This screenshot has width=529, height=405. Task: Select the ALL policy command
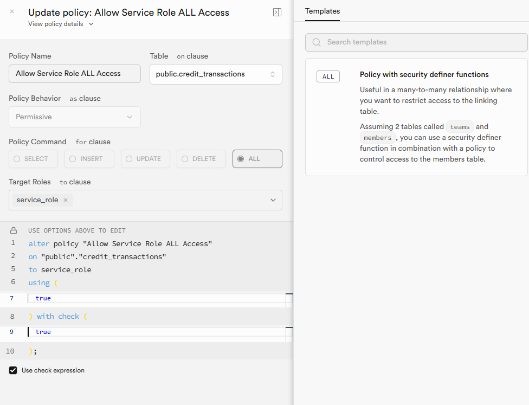pos(257,159)
